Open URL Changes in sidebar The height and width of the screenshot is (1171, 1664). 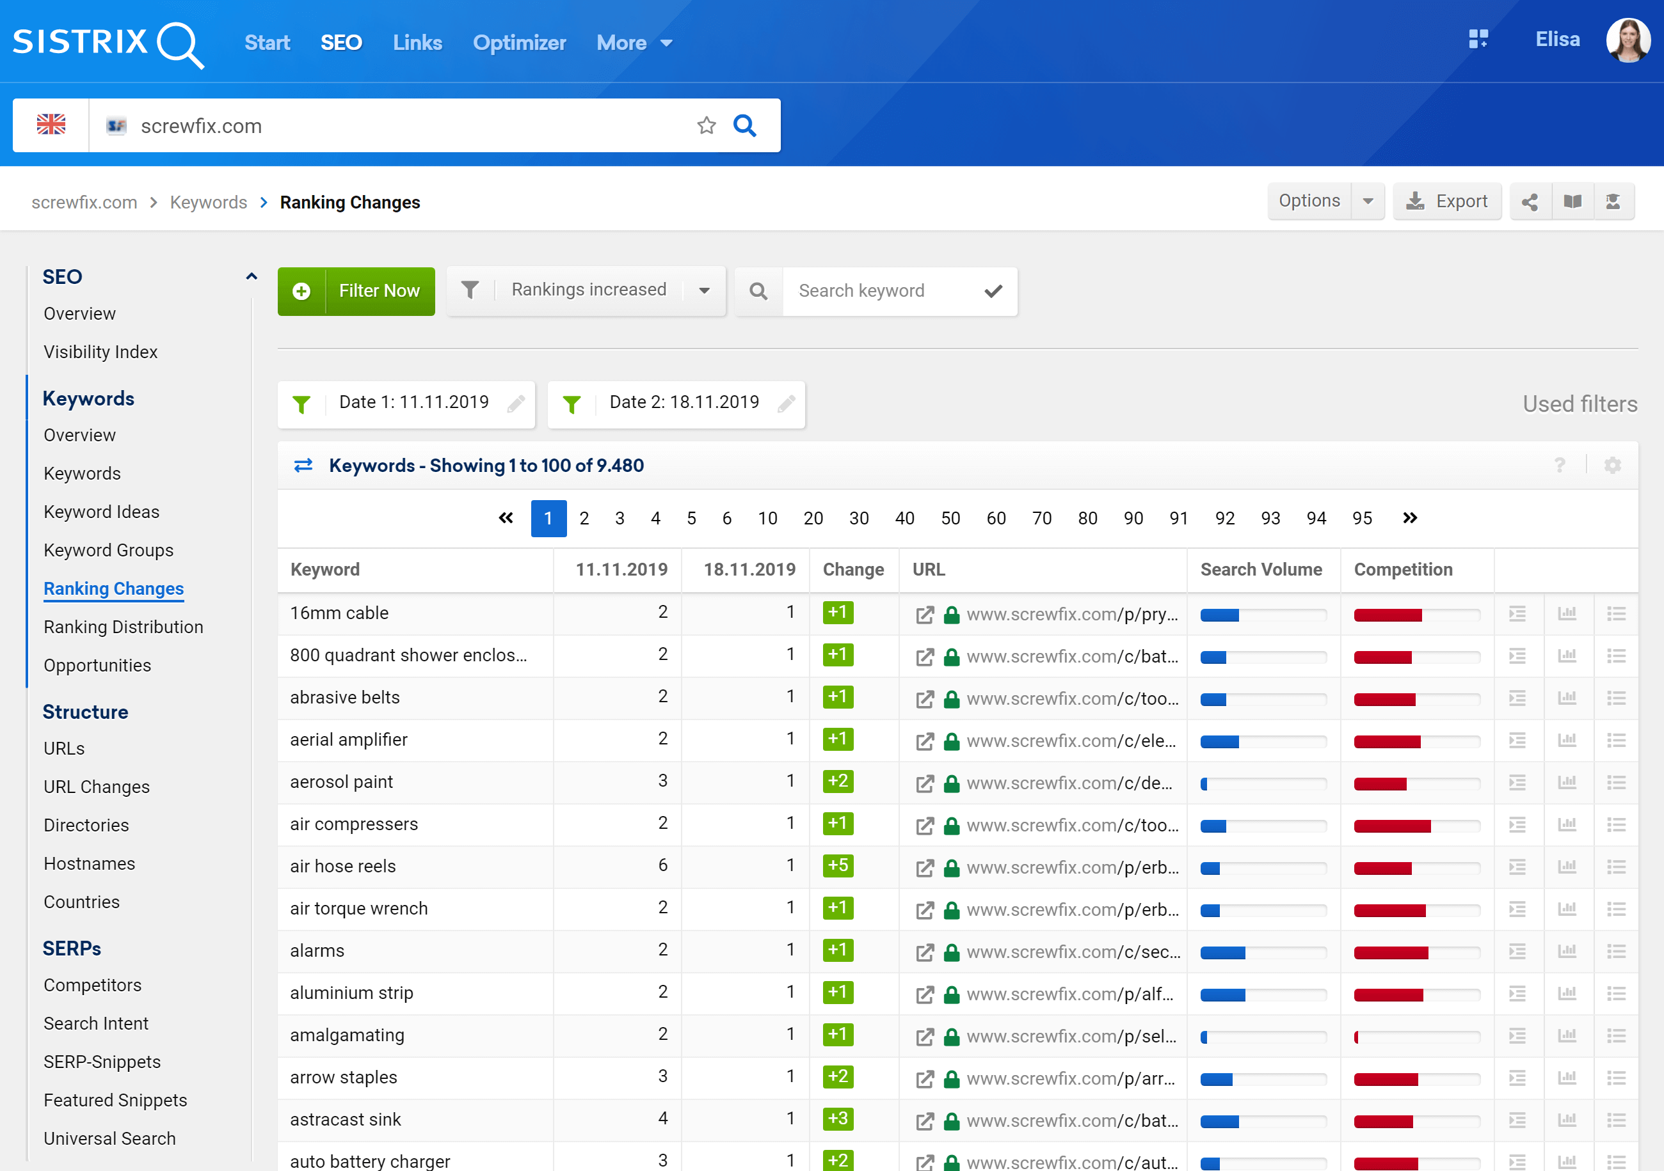pyautogui.click(x=97, y=787)
